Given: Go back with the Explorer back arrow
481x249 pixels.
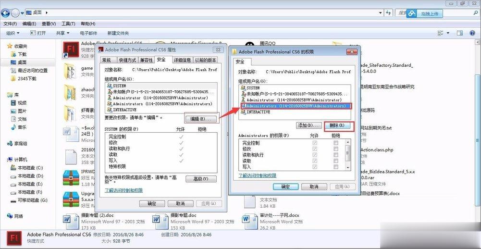Looking at the screenshot, I should tap(5, 13).
